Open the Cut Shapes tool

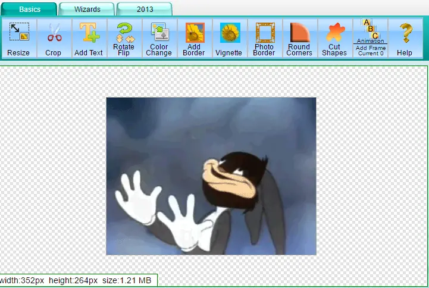tap(334, 38)
